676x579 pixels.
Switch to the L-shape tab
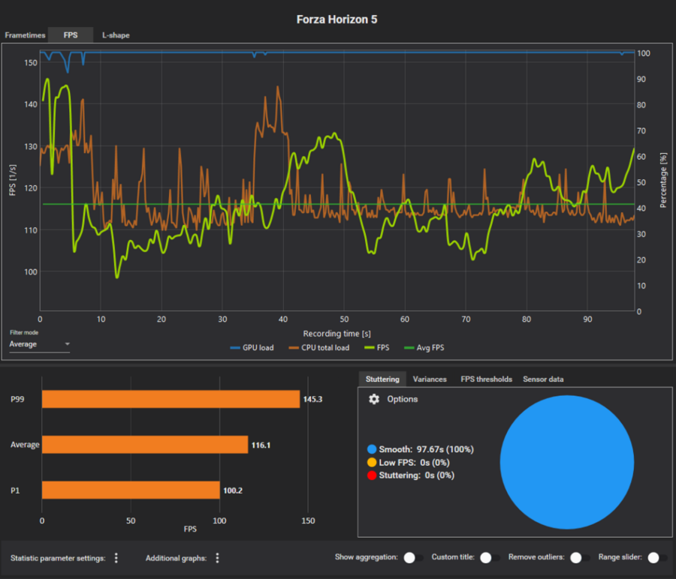click(x=116, y=35)
